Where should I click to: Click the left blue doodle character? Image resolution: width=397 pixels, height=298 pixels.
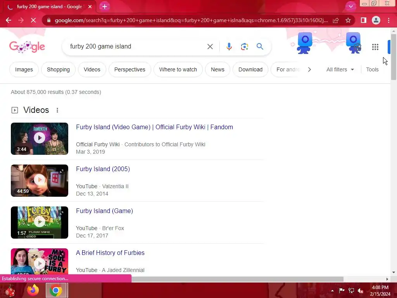(x=305, y=43)
